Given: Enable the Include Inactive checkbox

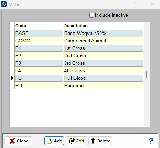Looking at the screenshot, I should pos(91,15).
